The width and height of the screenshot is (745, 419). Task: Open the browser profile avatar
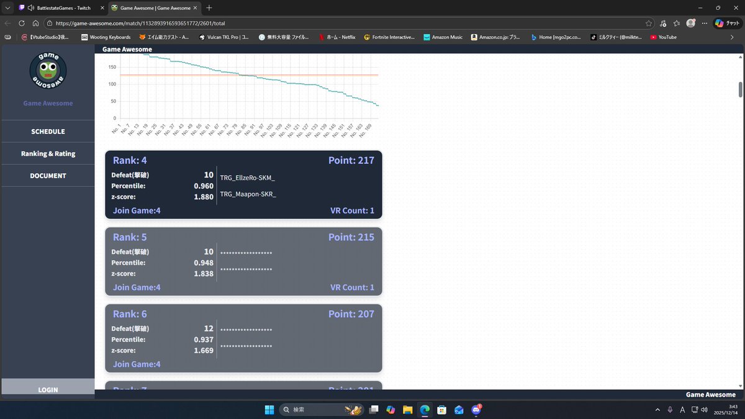pyautogui.click(x=690, y=23)
